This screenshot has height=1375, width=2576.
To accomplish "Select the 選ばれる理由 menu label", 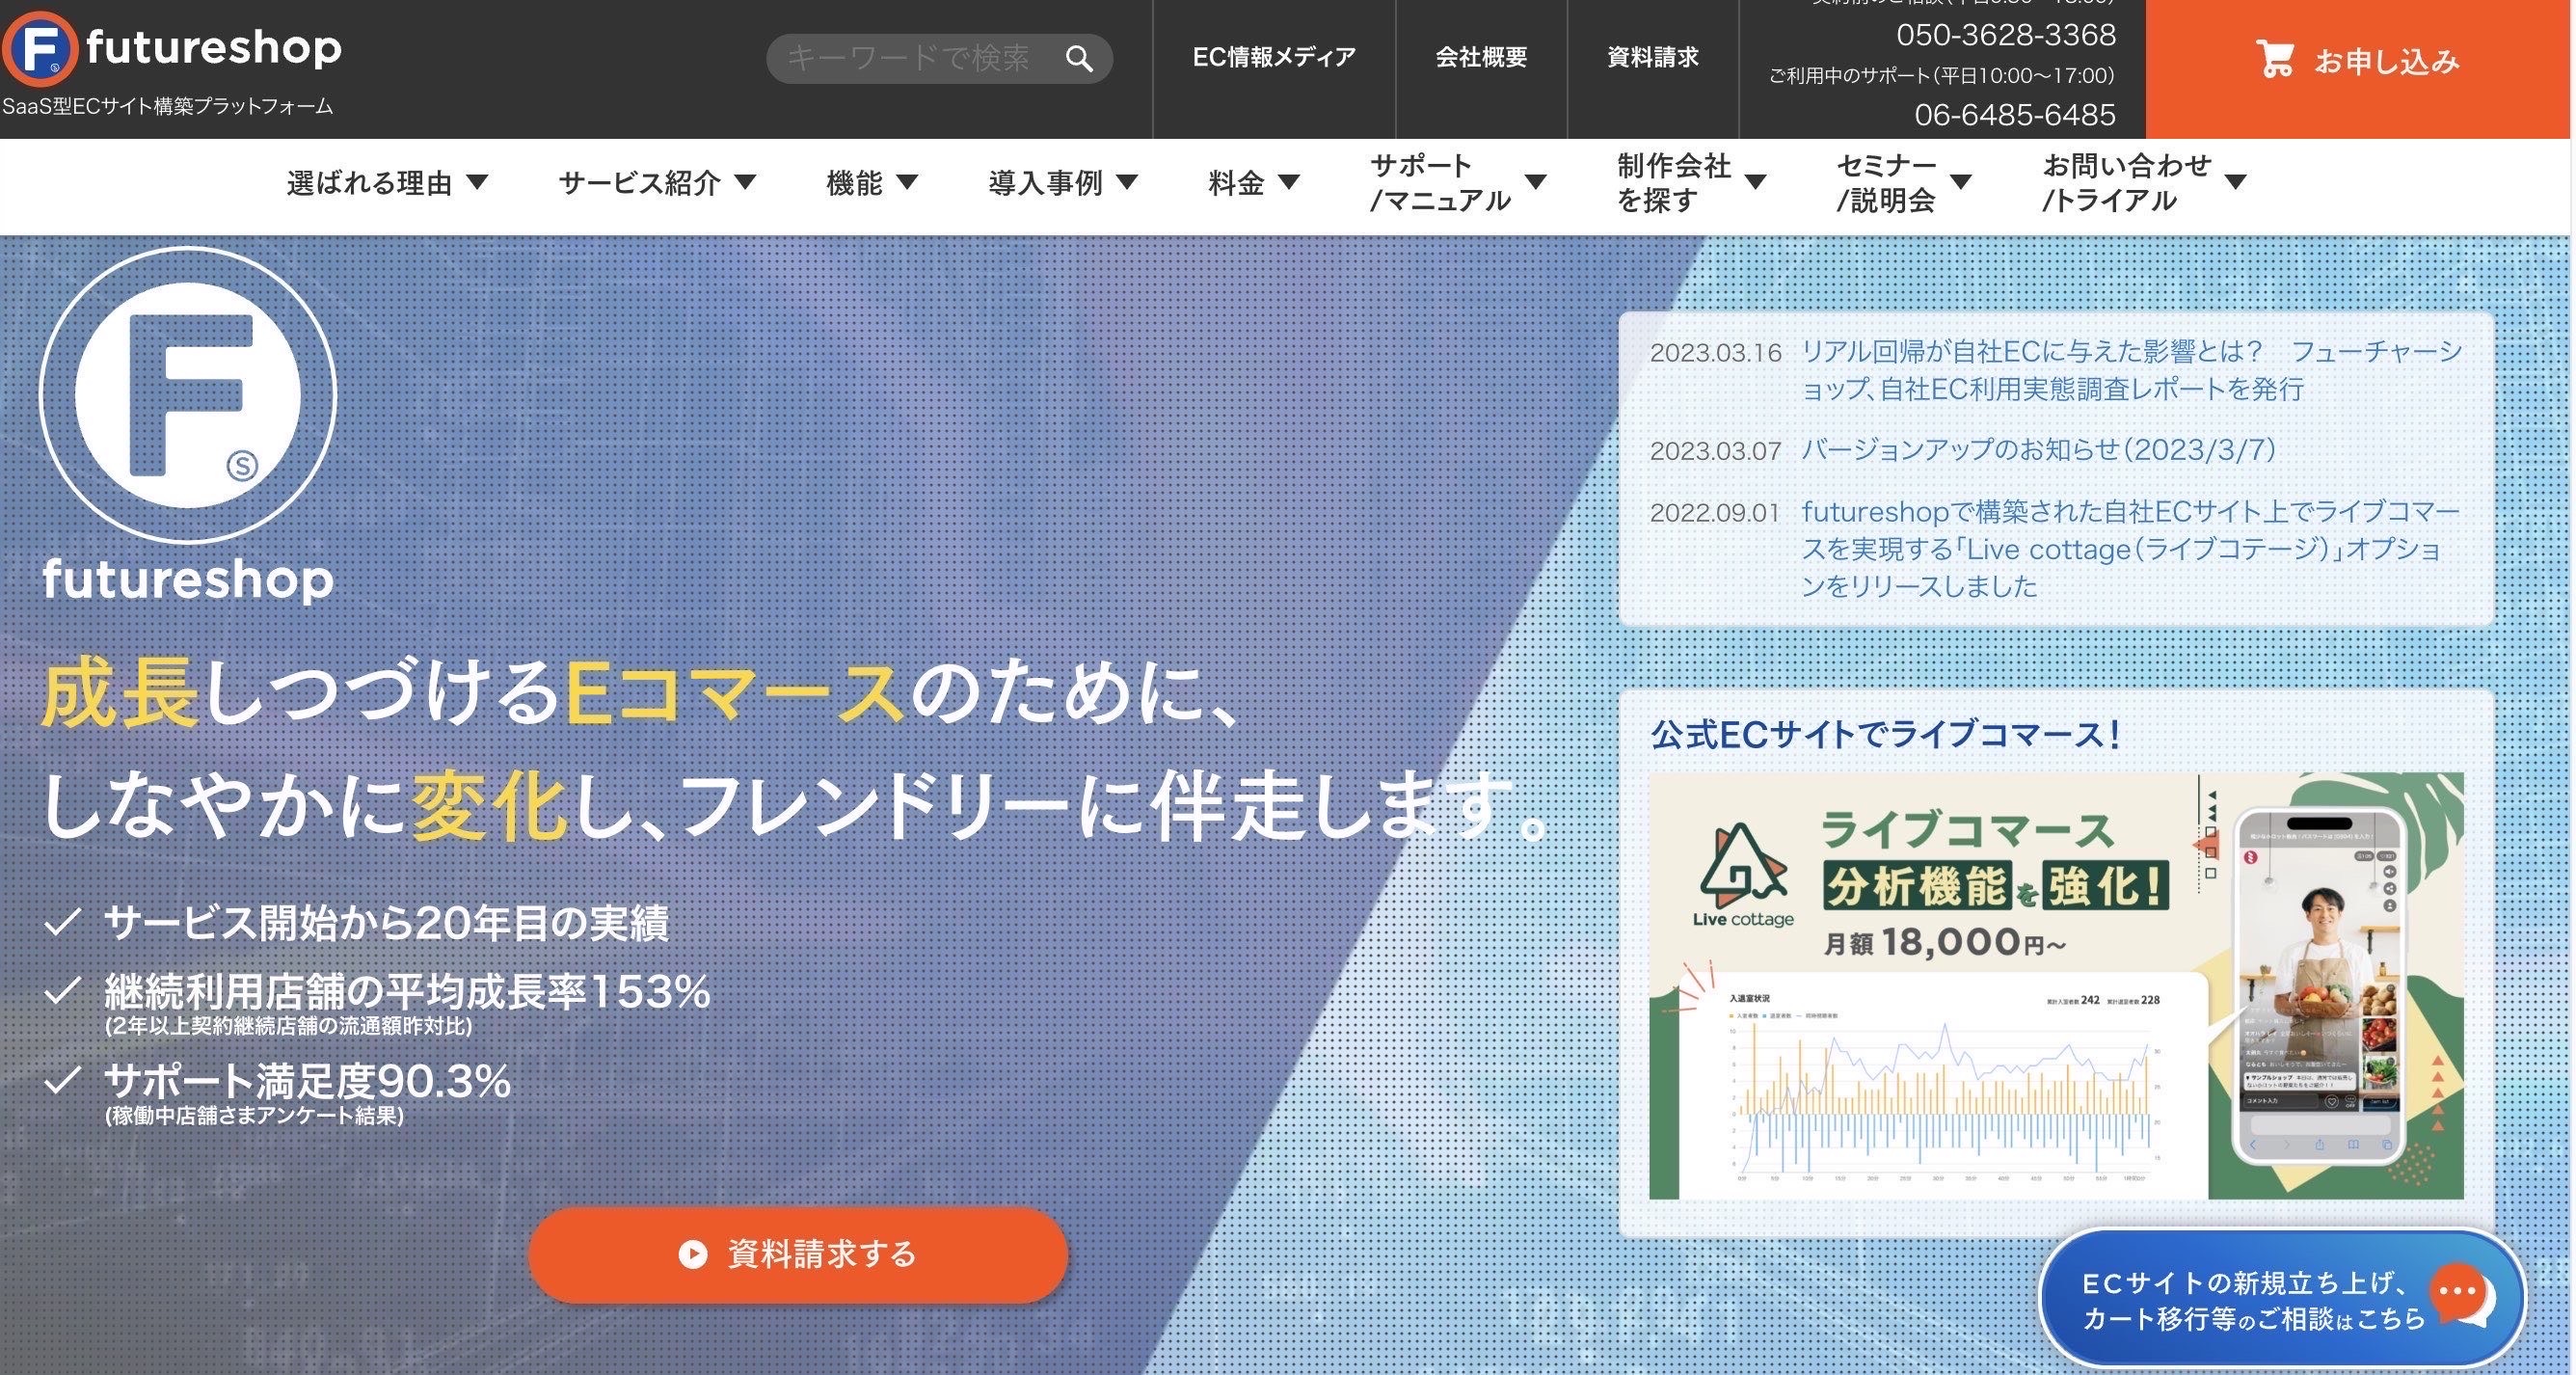I will tap(369, 183).
